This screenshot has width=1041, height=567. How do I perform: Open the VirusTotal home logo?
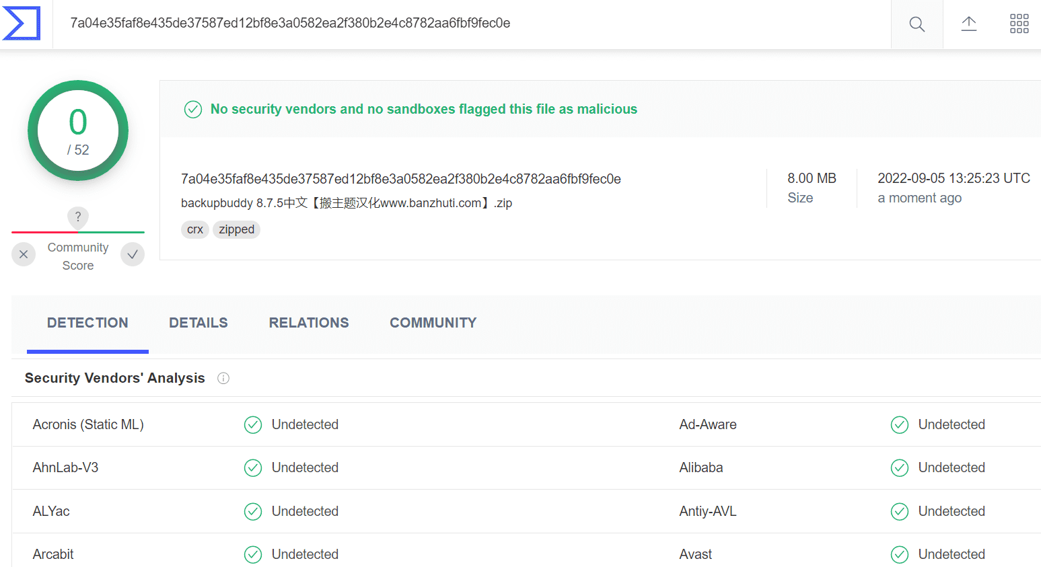click(22, 23)
